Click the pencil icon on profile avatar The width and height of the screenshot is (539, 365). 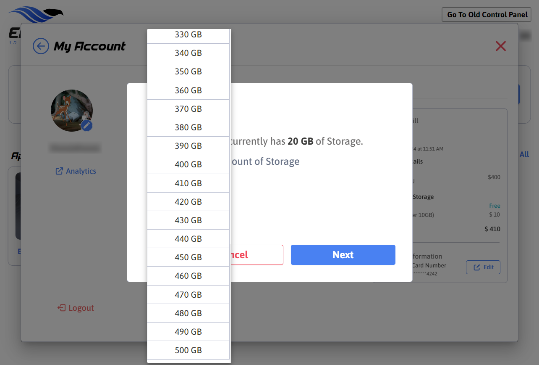point(87,125)
